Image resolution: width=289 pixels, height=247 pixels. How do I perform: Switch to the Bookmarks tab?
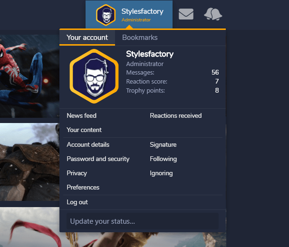coord(140,38)
